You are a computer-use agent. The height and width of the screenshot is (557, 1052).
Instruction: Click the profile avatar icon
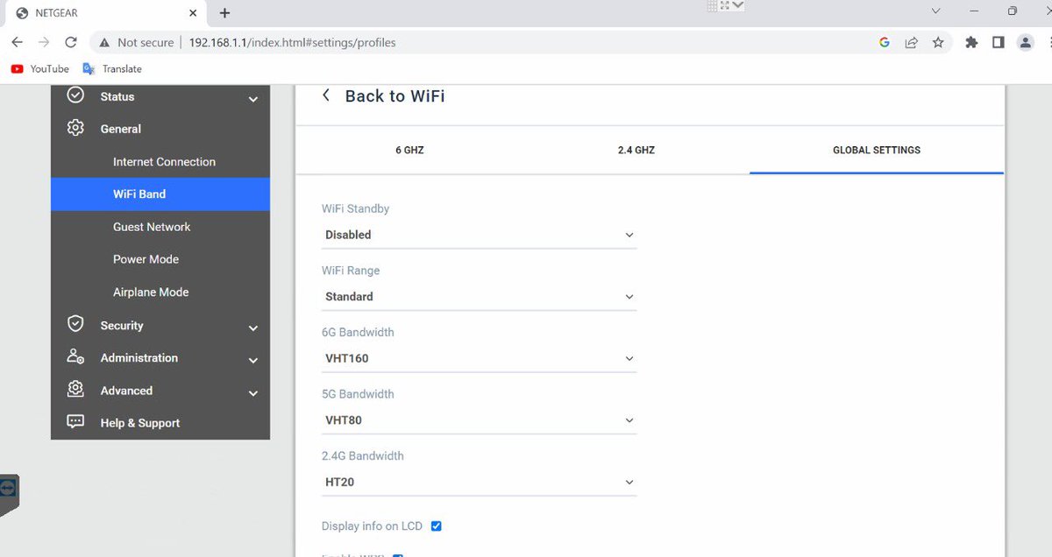coord(1025,42)
